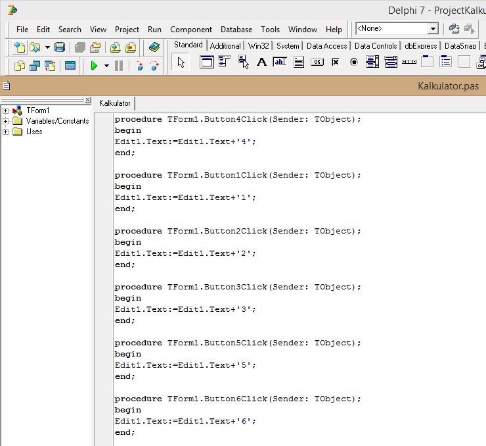This screenshot has height=446, width=486.
Task: Select the Frames component in palette
Action: pos(207,62)
